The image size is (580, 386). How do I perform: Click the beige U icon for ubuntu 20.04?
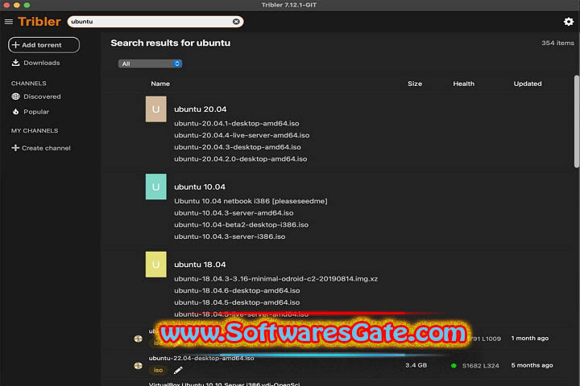(155, 109)
